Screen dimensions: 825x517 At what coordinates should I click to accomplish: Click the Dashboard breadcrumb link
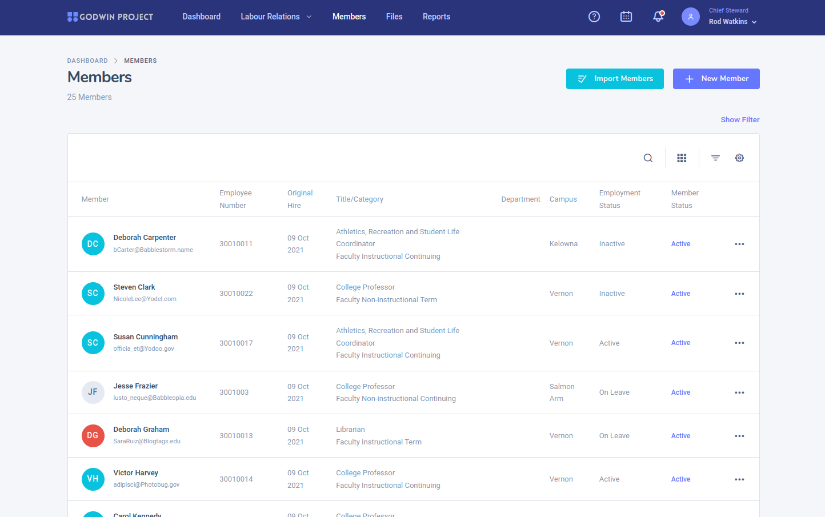[x=87, y=61]
